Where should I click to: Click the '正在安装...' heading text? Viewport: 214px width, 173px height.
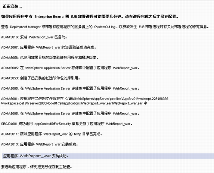click(x=12, y=6)
